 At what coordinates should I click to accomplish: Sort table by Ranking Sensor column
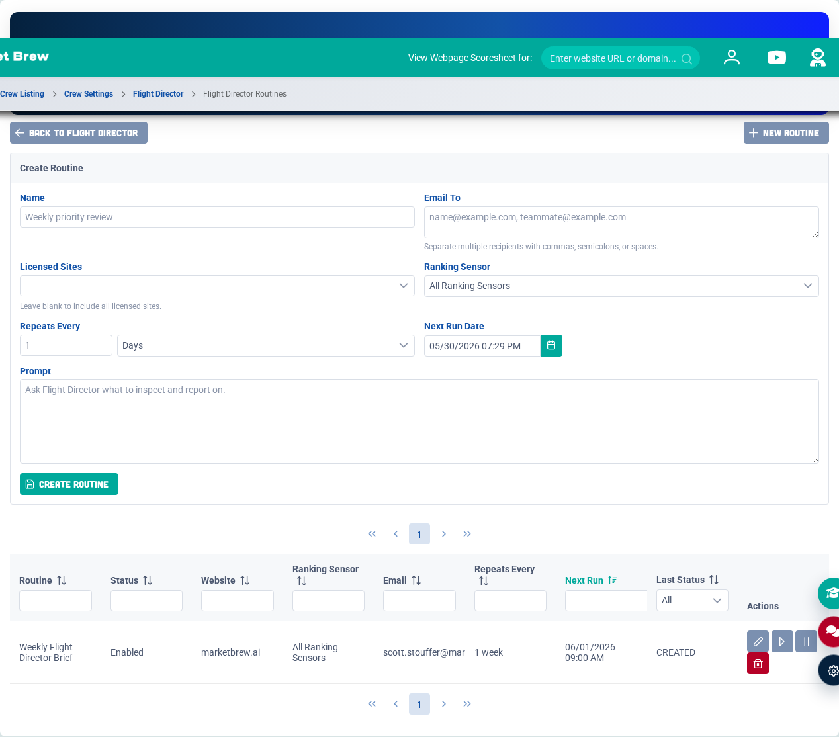pyautogui.click(x=302, y=581)
